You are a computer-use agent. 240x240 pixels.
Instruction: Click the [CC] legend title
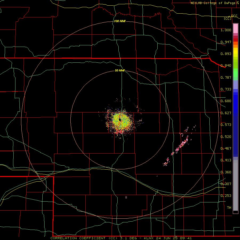[228, 18]
